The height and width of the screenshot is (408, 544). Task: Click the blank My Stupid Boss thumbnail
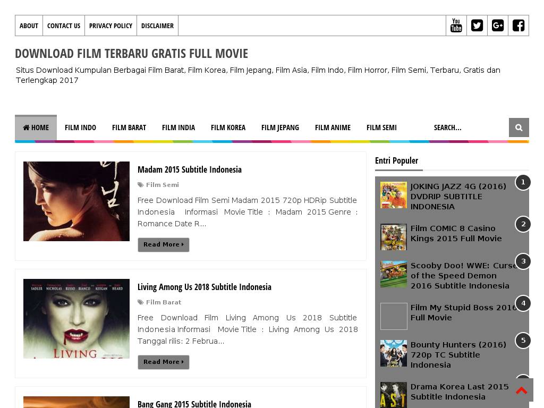click(x=394, y=316)
